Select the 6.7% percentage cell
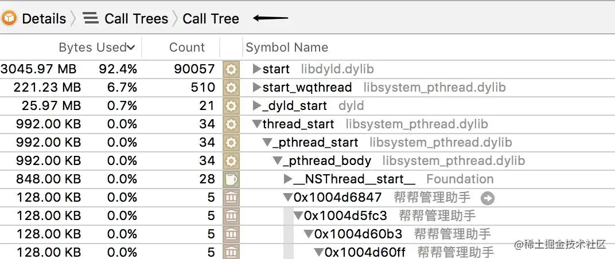 pos(122,87)
